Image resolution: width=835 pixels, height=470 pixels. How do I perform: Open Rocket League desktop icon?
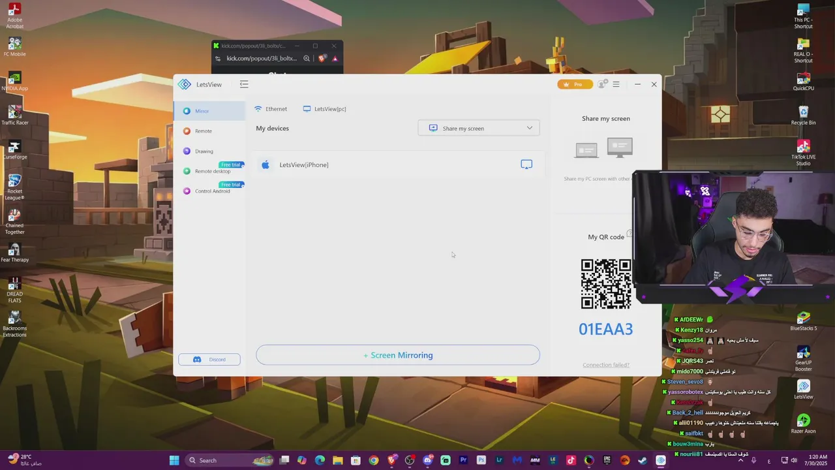[14, 187]
